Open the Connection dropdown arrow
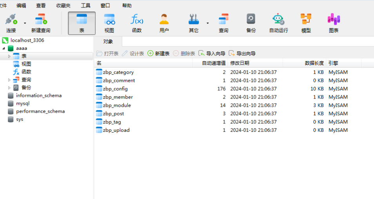Image resolution: width=374 pixels, height=199 pixels. coord(25,23)
